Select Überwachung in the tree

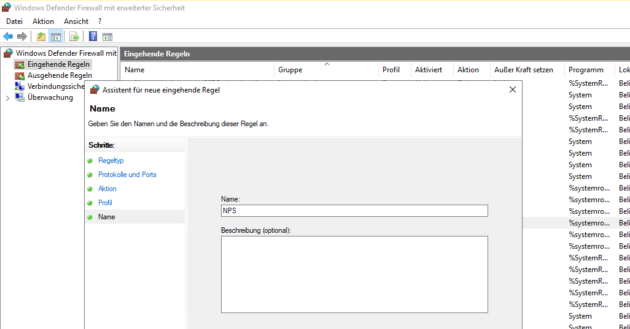click(50, 97)
